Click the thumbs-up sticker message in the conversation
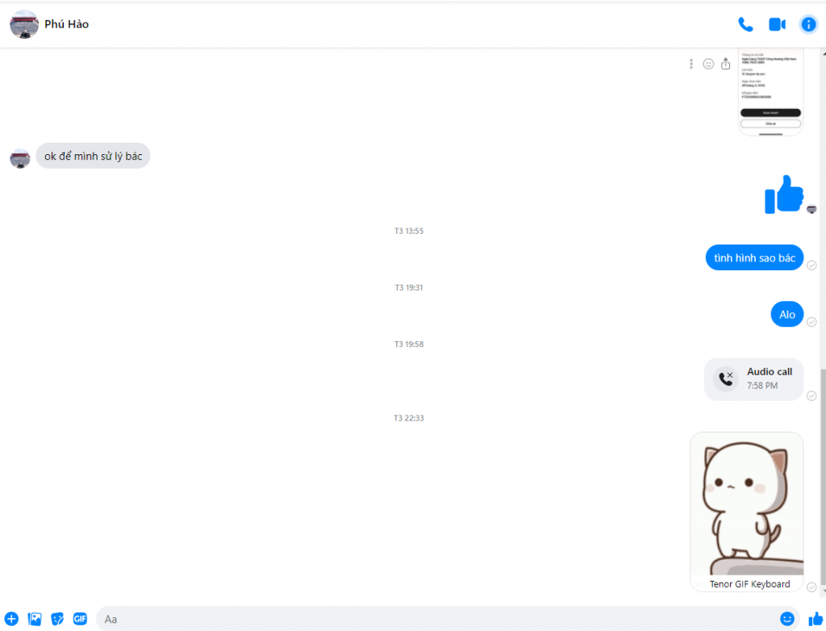 [783, 194]
